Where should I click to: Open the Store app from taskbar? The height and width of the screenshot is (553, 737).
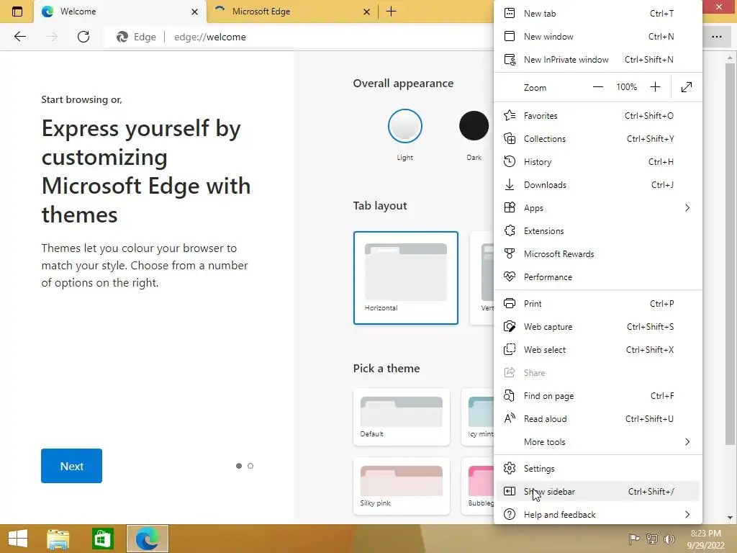[103, 539]
